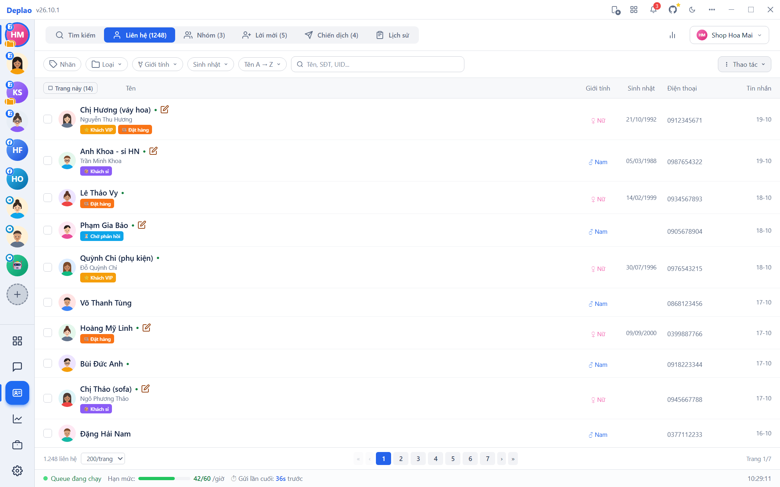
Task: Open the notifications bell with badge 3
Action: (x=653, y=10)
